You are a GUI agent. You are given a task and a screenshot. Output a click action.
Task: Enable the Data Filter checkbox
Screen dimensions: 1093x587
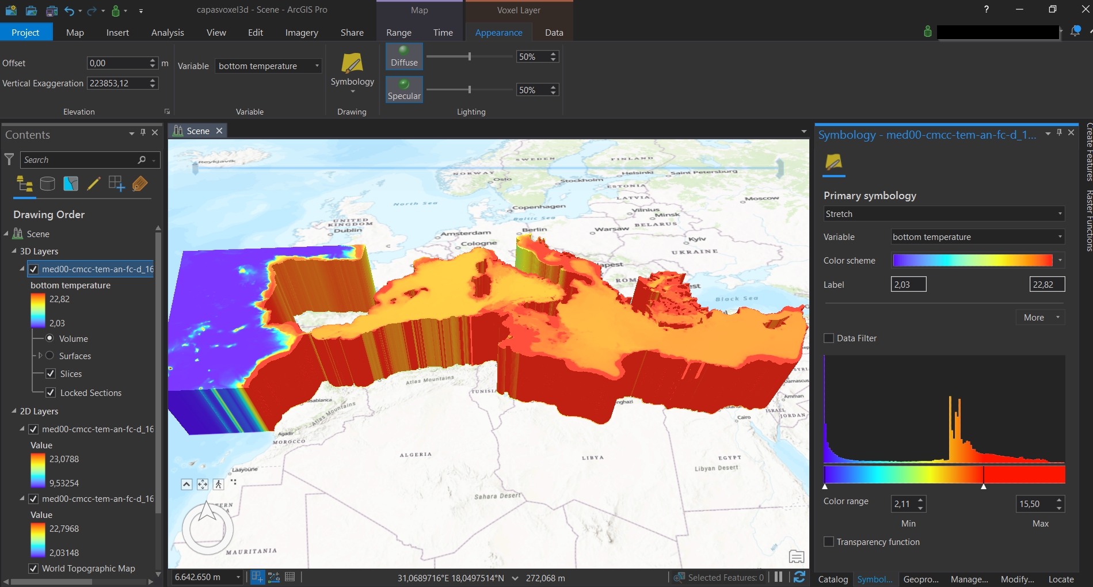point(829,338)
